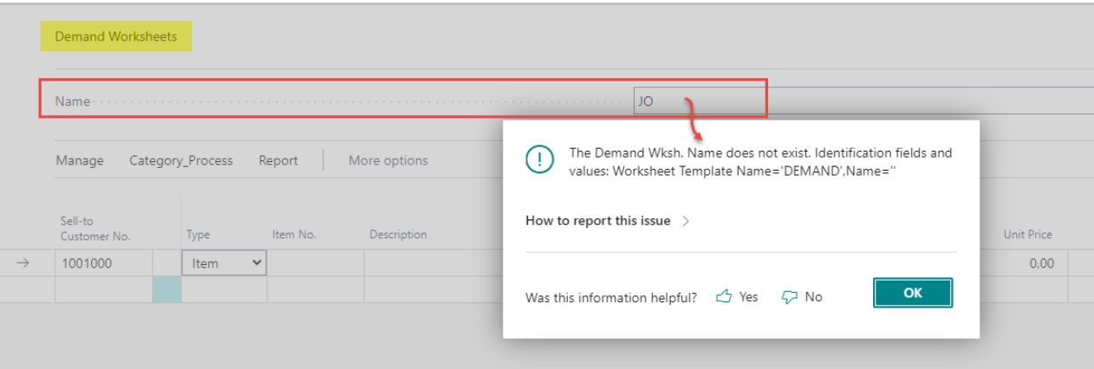Open the Category_Process menu
Viewport: 1094px width, 369px height.
coord(180,160)
